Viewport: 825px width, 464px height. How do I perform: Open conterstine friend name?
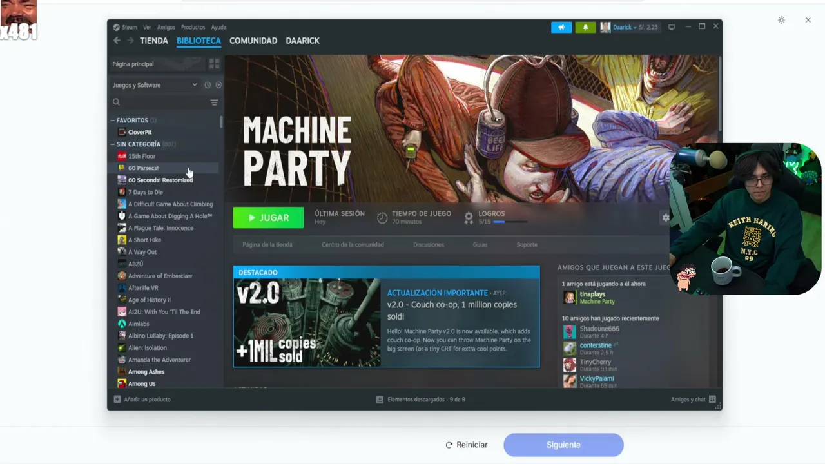tap(595, 345)
